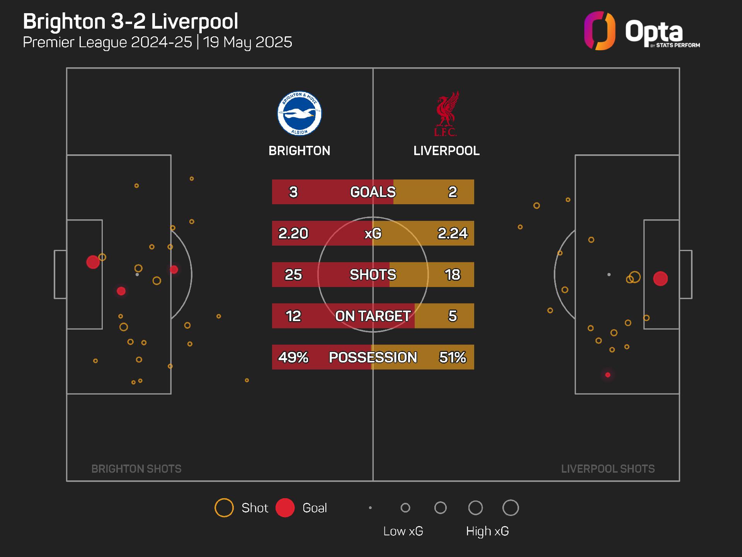The image size is (742, 557).
Task: Click the yellow Shot legend circle
Action: click(x=224, y=508)
